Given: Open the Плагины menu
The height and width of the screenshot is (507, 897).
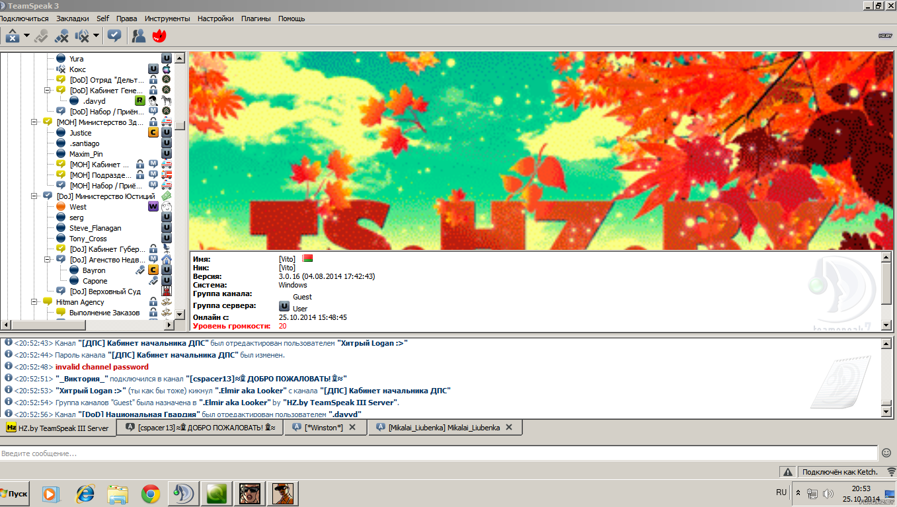Looking at the screenshot, I should click(x=255, y=19).
